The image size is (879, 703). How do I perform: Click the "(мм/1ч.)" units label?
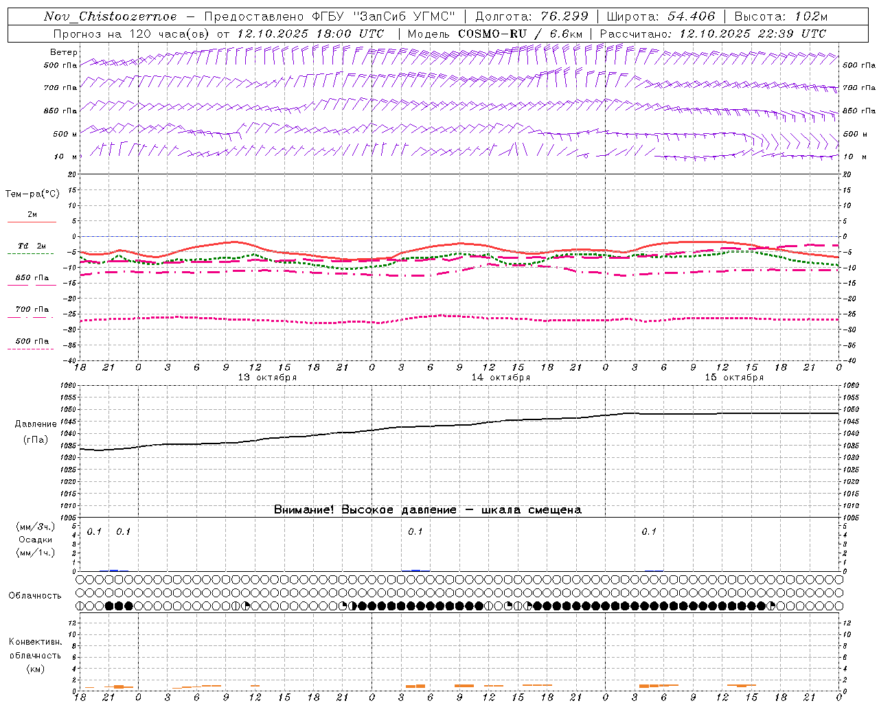(35, 553)
